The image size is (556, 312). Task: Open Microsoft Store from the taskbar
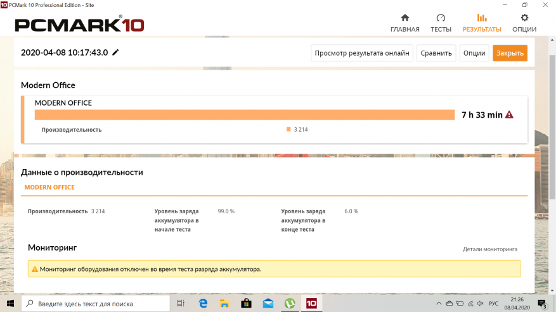point(246,304)
